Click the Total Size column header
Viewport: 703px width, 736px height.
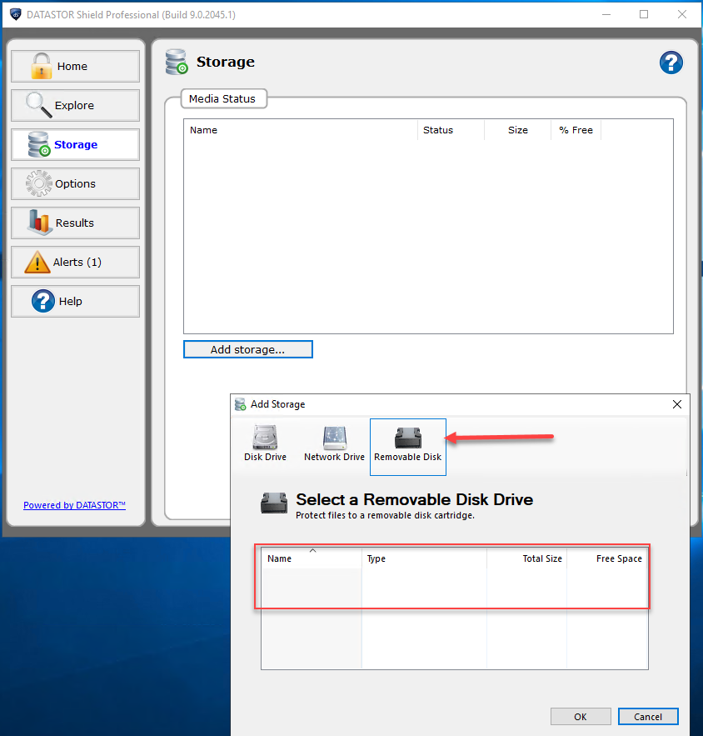(x=526, y=558)
